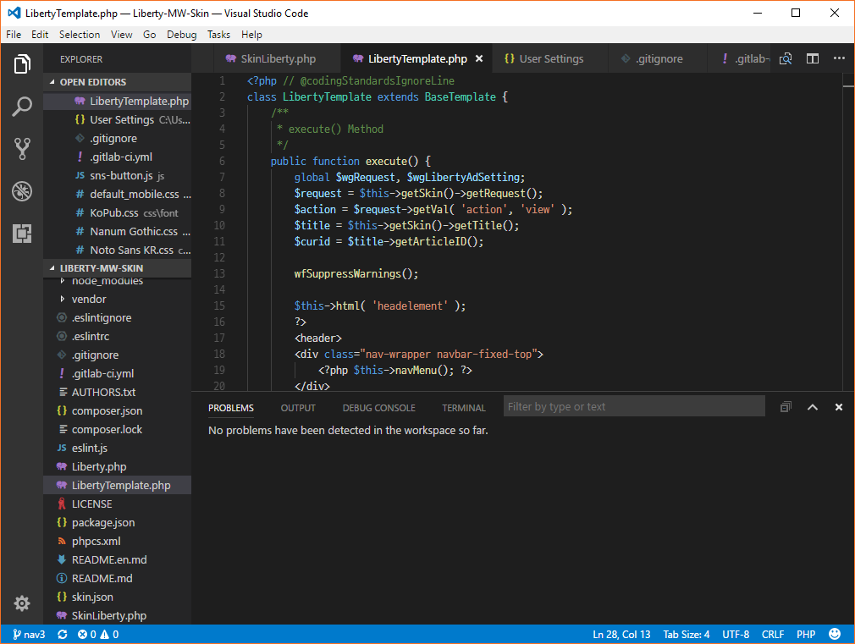Open Liberty.php in the file tree
This screenshot has width=855, height=644.
[x=117, y=466]
